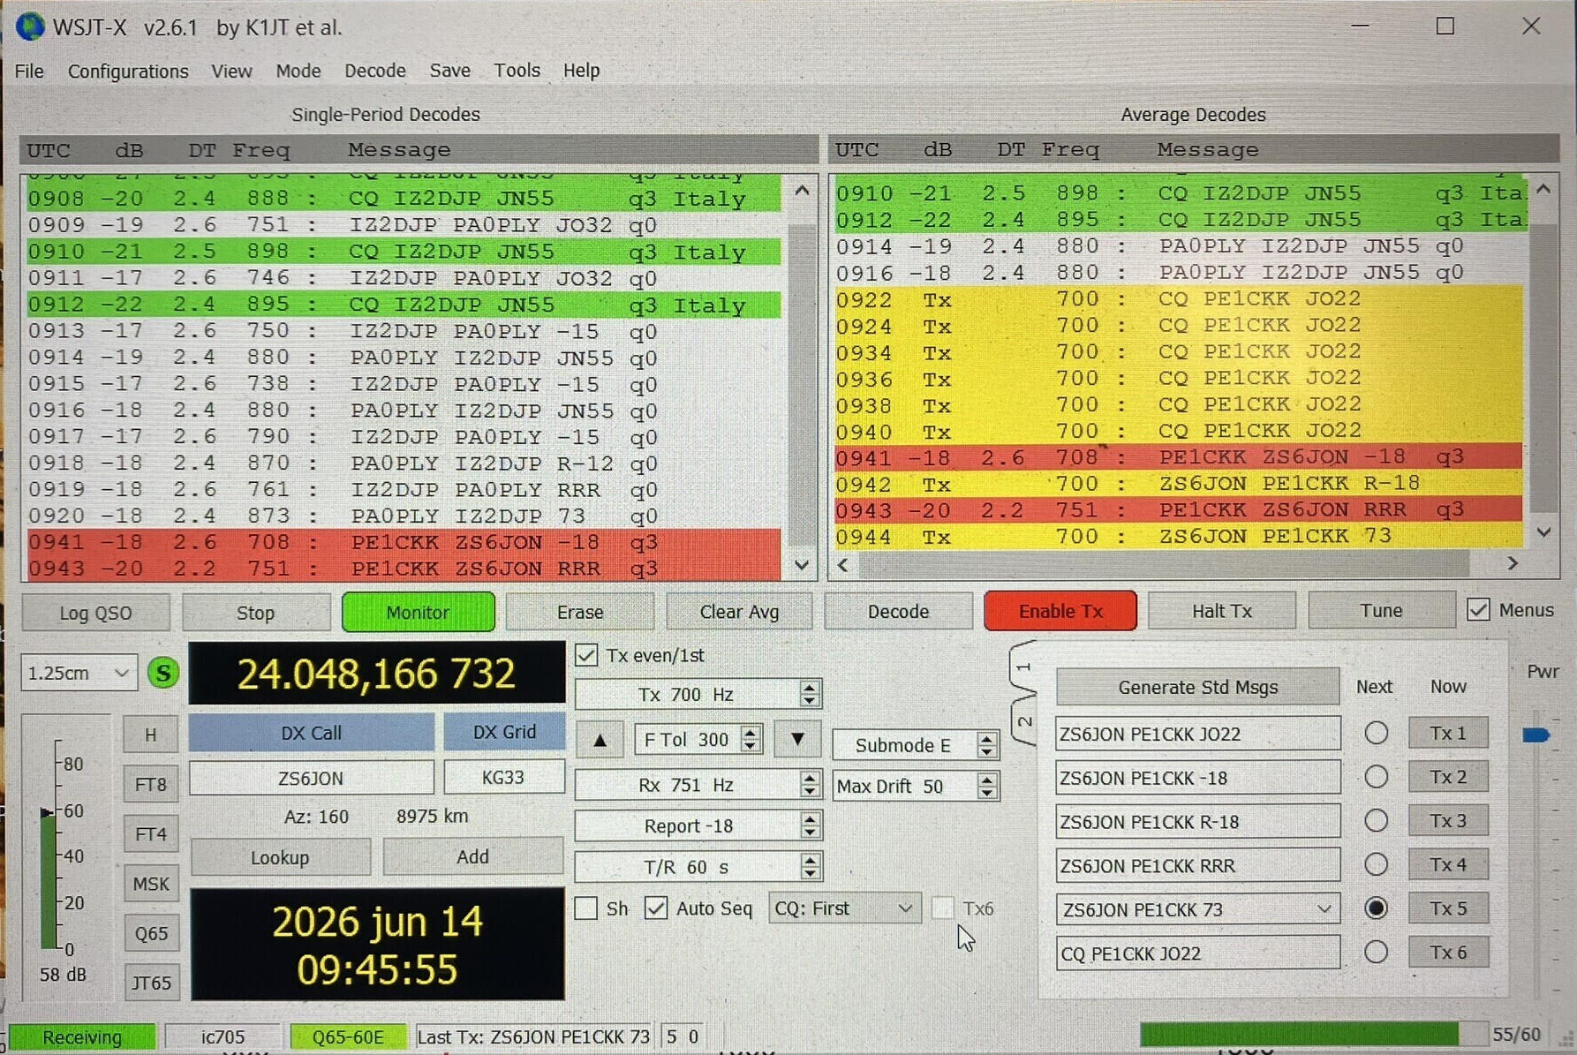Viewport: 1577px width, 1055px height.
Task: Click the Log QSO button
Action: point(95,613)
